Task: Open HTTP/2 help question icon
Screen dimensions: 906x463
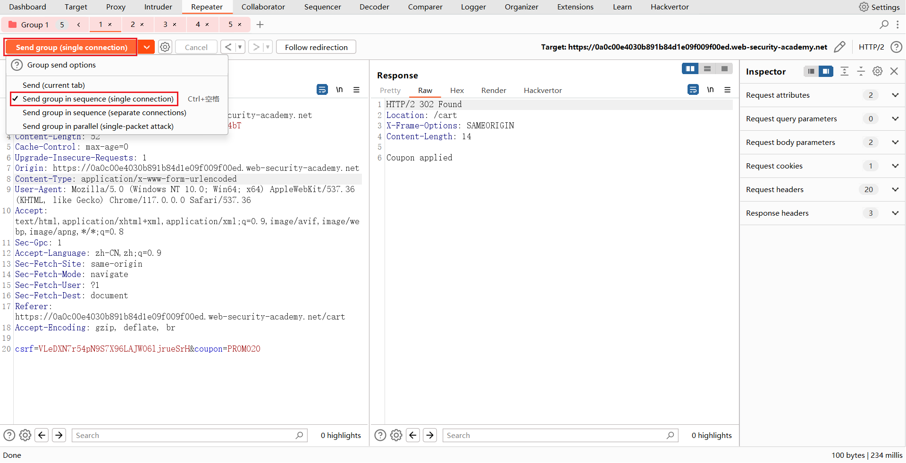Action: [896, 47]
